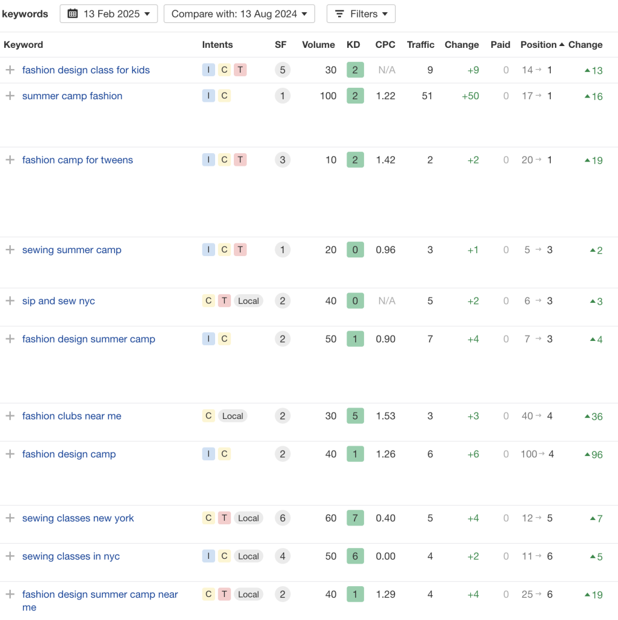
Task: Click SF badge 5 on 'fashion design class for kids'
Action: click(x=282, y=70)
